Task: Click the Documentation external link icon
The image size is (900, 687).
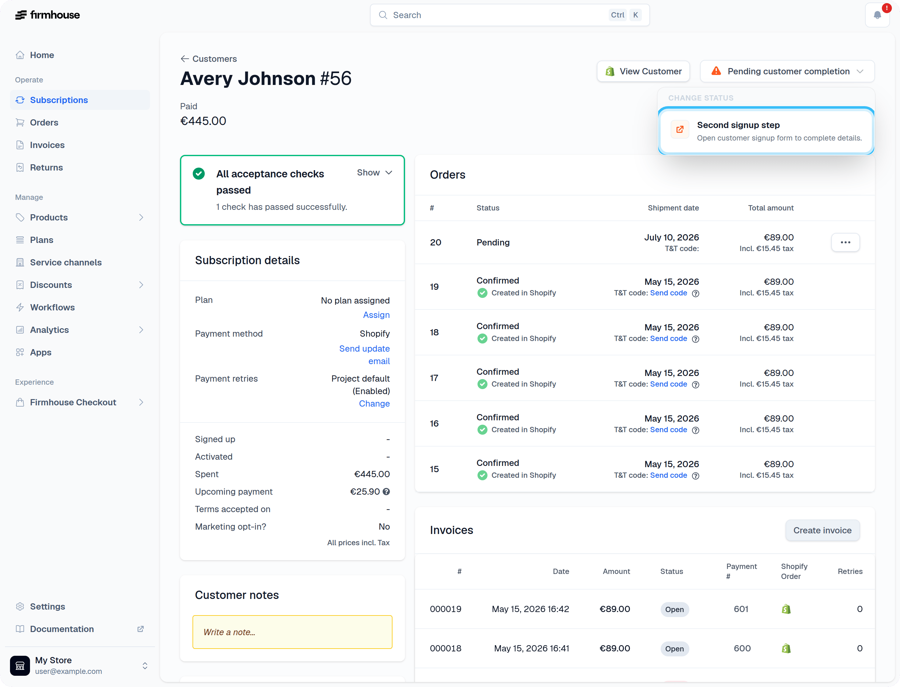Action: pyautogui.click(x=140, y=629)
